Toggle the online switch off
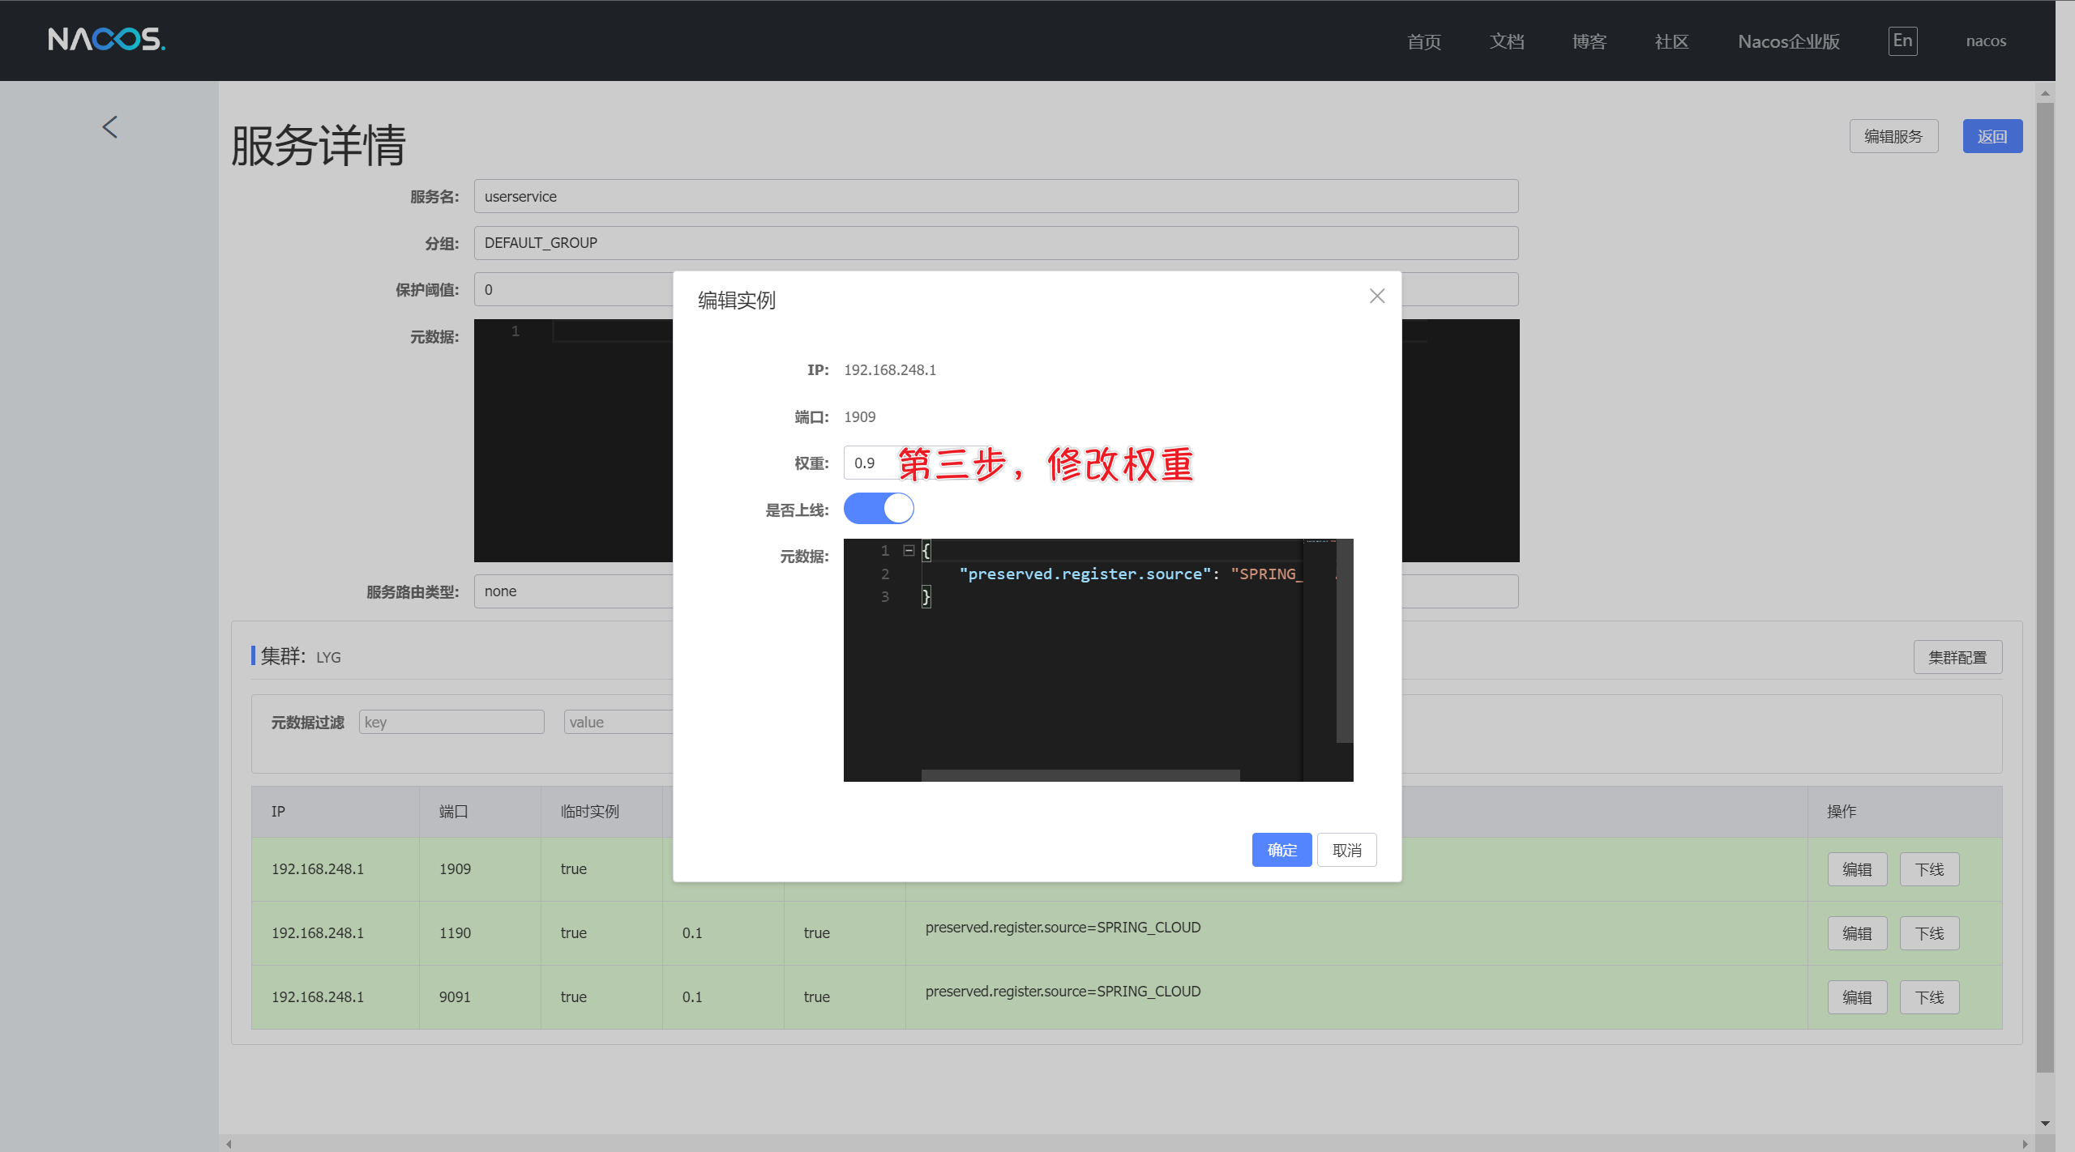This screenshot has width=2075, height=1152. coord(879,509)
